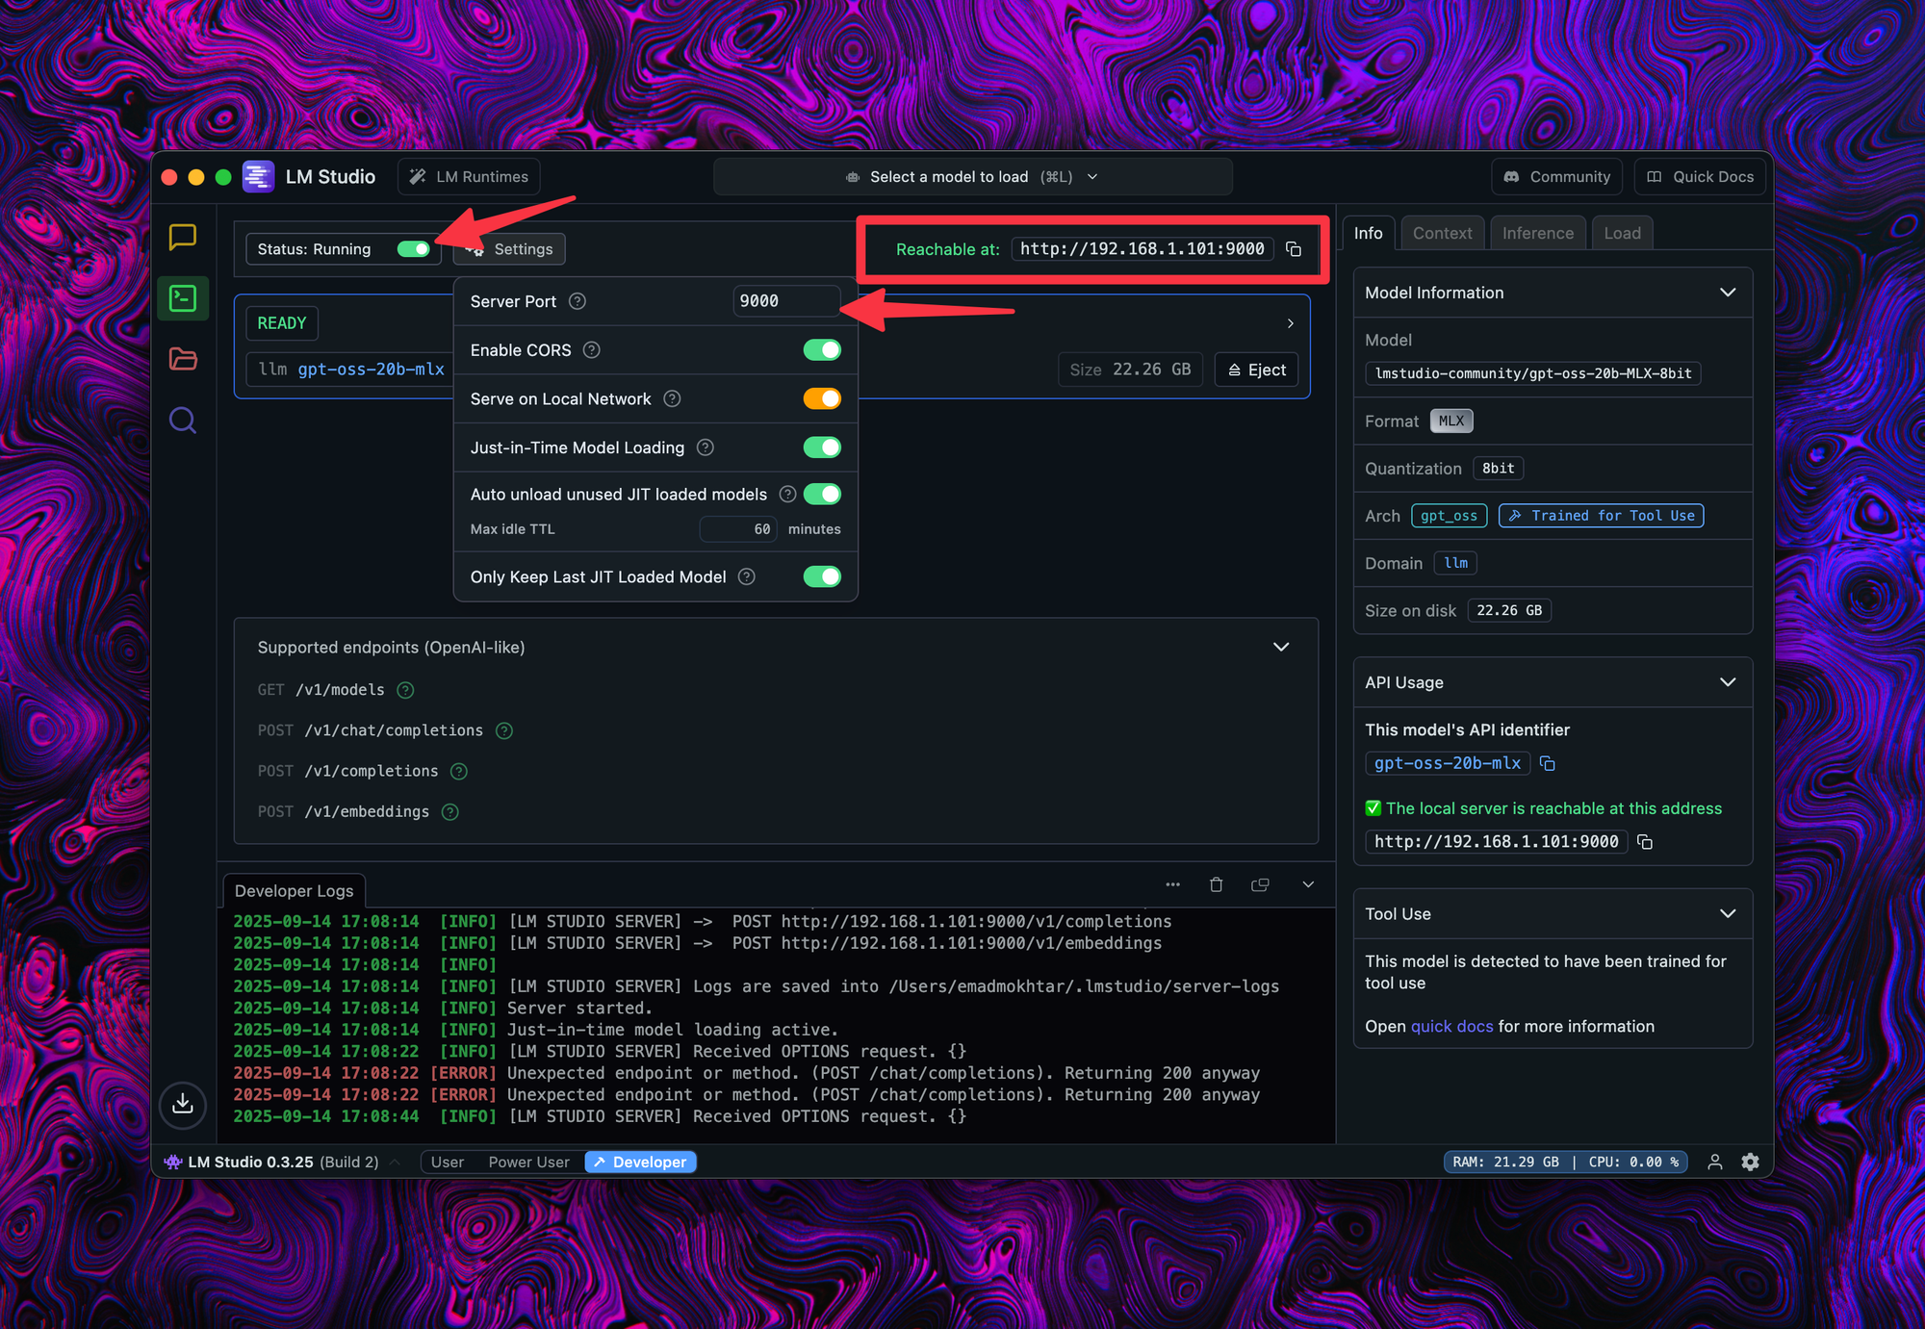Collapse the Tool Use section
Viewport: 1925px width, 1329px height.
click(x=1728, y=913)
